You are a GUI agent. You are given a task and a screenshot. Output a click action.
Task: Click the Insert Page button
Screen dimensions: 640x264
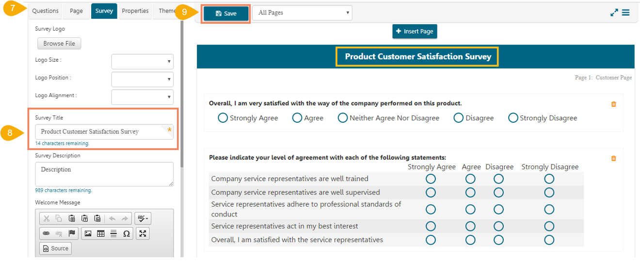(415, 32)
